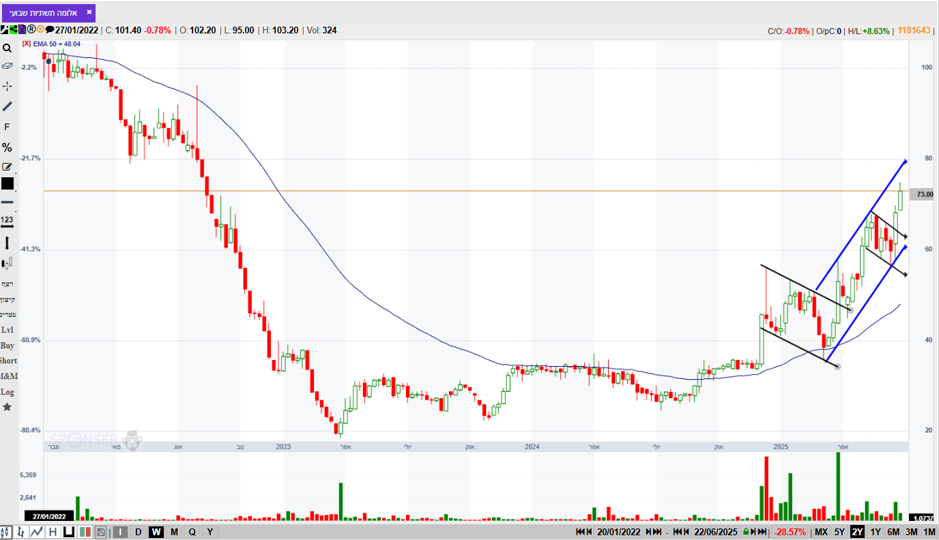Set time range to 6M
Viewport: 939px width, 540px height.
893,532
